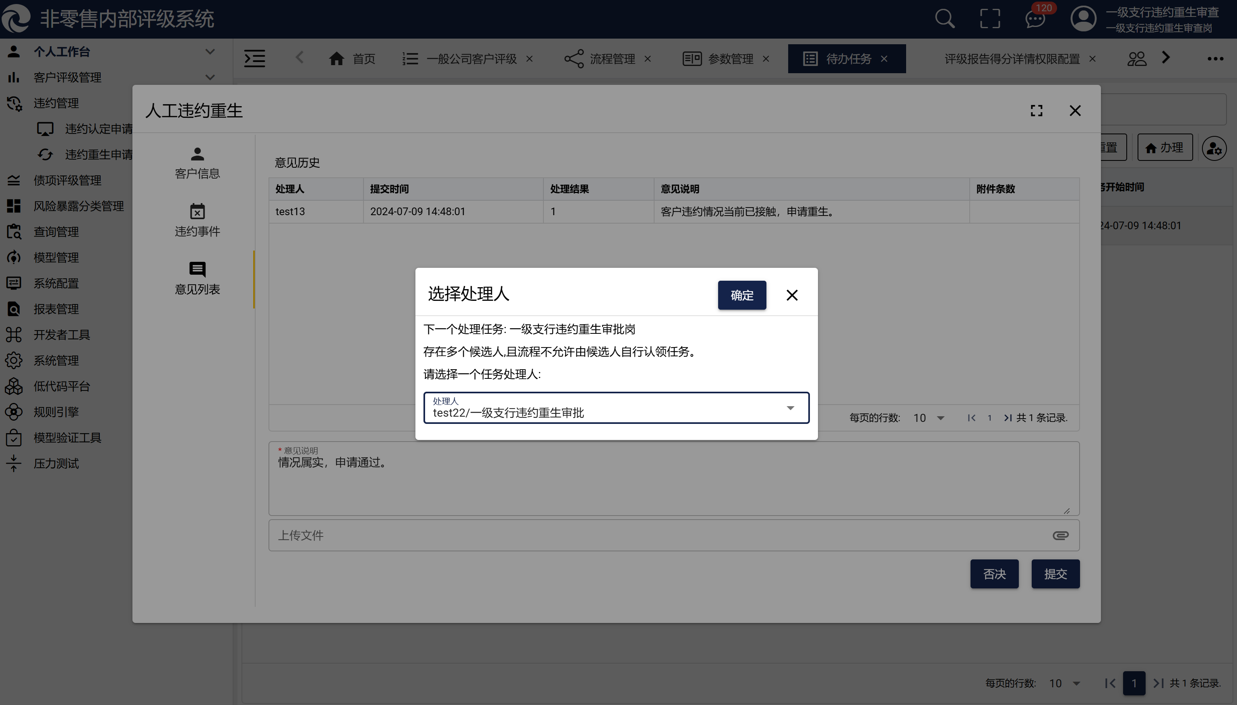This screenshot has height=705, width=1237.
Task: Close the 选择处理人 dialog
Action: 792,295
